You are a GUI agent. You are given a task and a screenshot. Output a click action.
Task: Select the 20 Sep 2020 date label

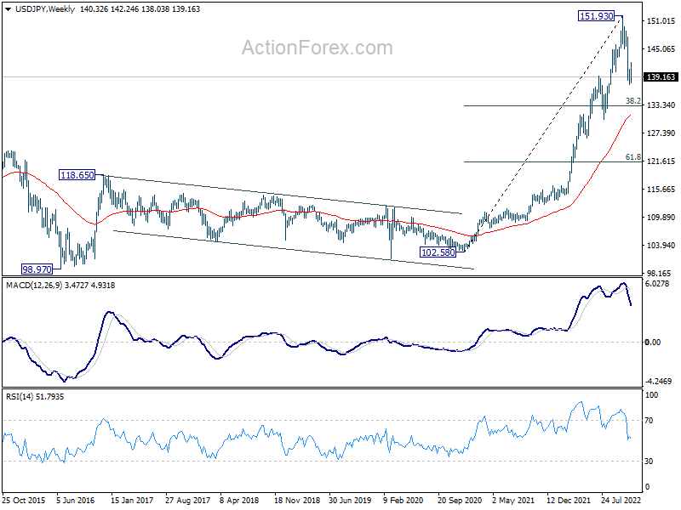pyautogui.click(x=460, y=501)
